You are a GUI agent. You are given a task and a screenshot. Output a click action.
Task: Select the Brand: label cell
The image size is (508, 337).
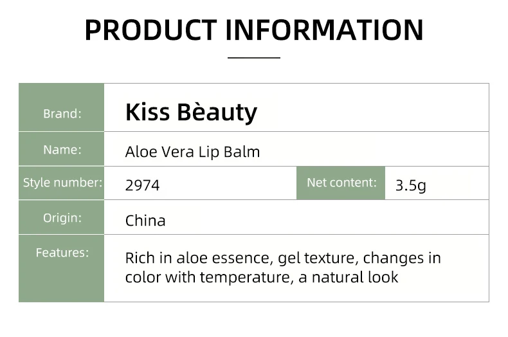point(62,107)
